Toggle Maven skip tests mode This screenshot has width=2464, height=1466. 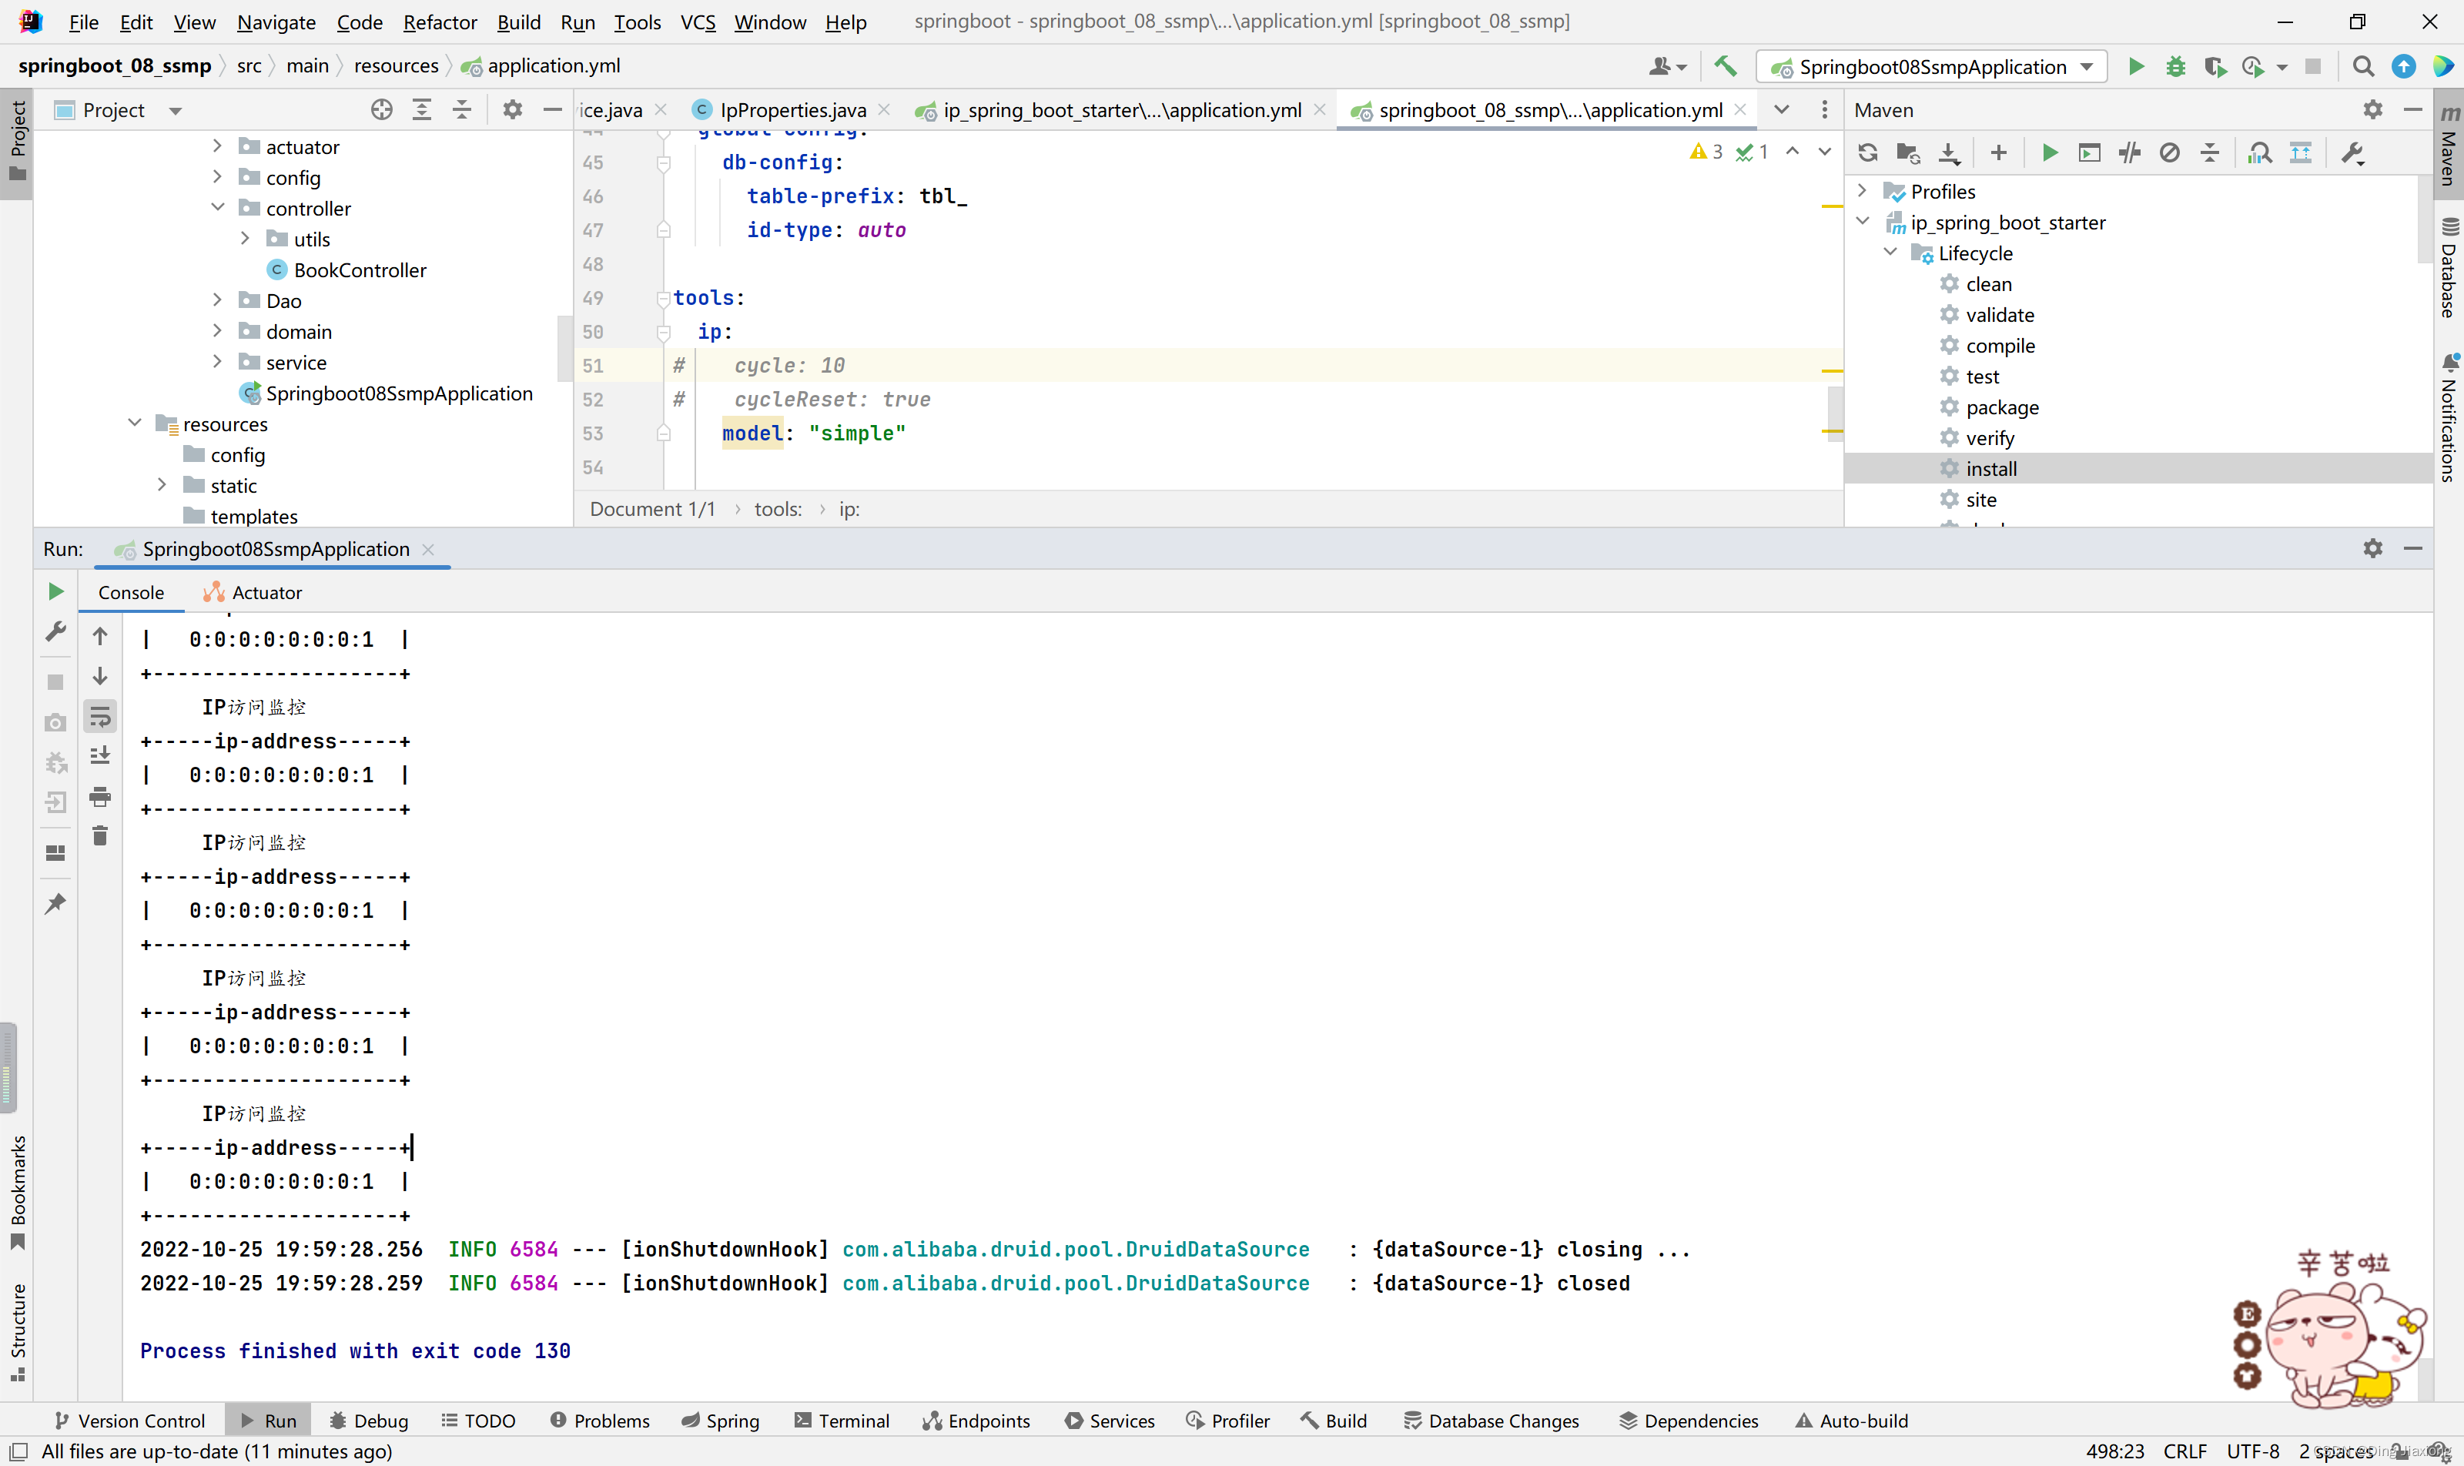coord(2170,153)
